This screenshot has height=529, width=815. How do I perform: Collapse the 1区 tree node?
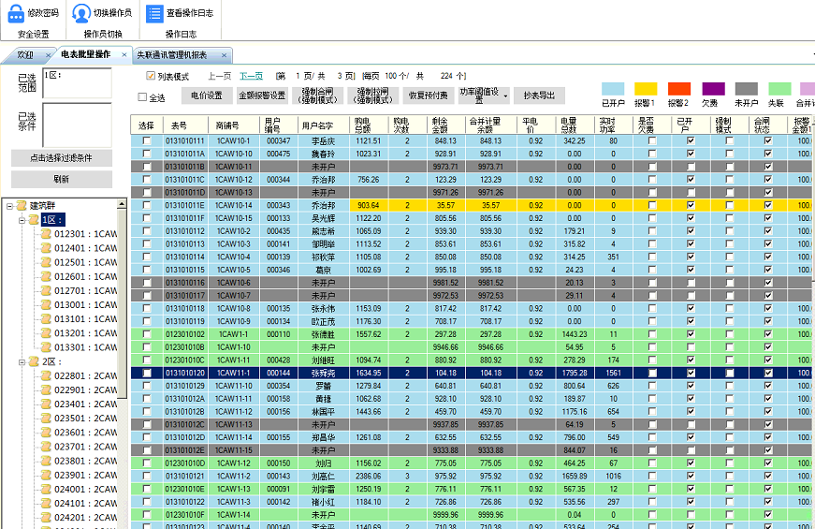(22, 220)
